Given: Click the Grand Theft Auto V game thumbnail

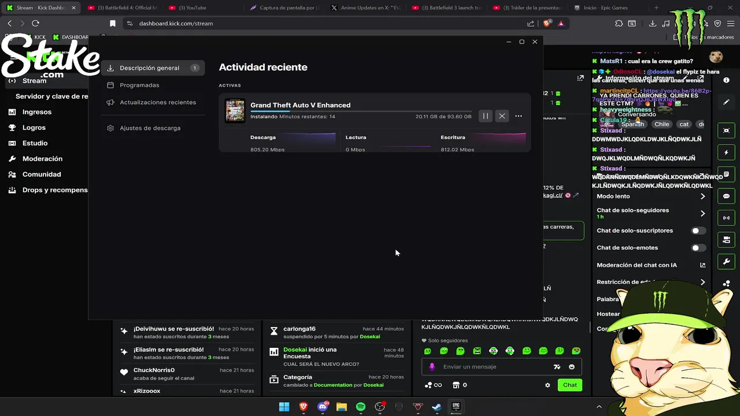Looking at the screenshot, I should tap(235, 110).
